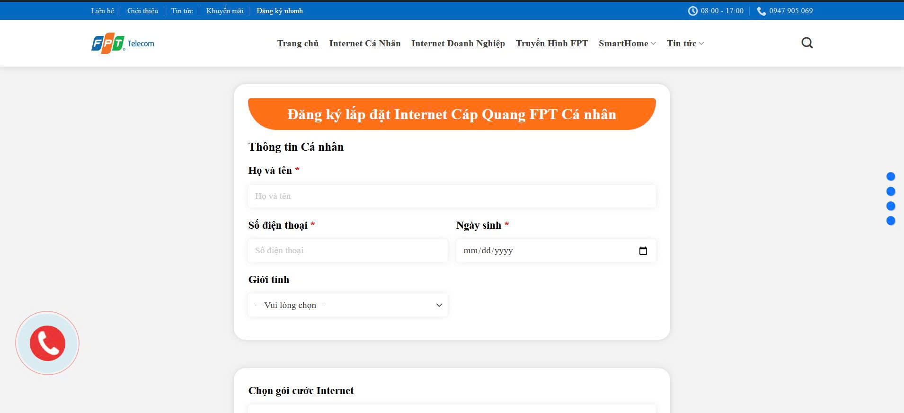Click the Đăng ký nhanh link
The image size is (904, 413).
279,11
